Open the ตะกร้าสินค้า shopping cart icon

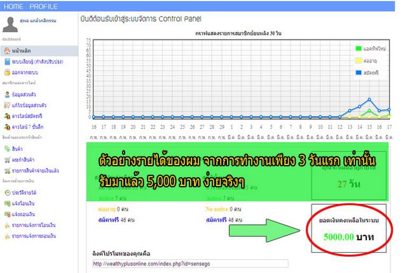[x=7, y=160]
